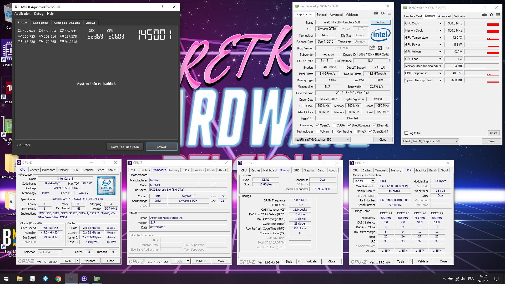This screenshot has width=505, height=284.
Task: Click the BIOS share/export icon in GPU-Z
Action: 372,48
